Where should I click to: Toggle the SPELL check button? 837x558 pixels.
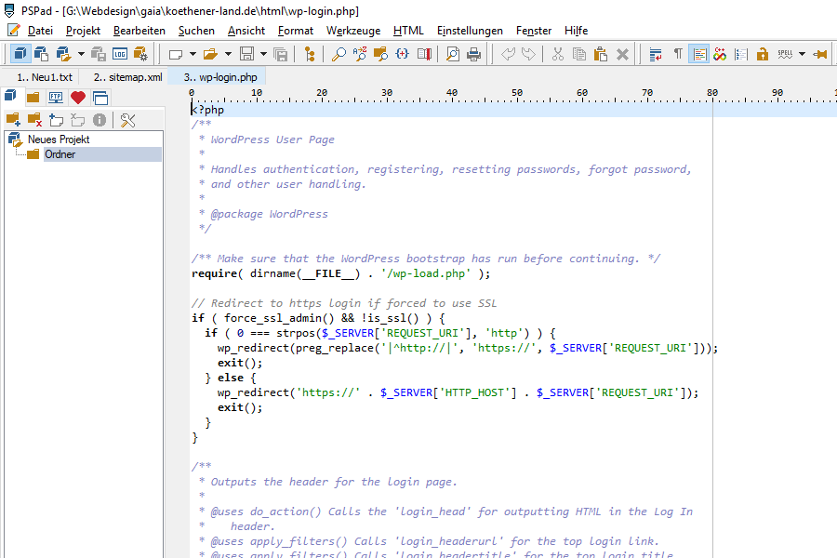pos(785,54)
